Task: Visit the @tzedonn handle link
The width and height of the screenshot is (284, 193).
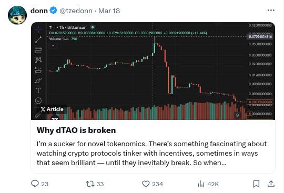Action: click(x=76, y=11)
